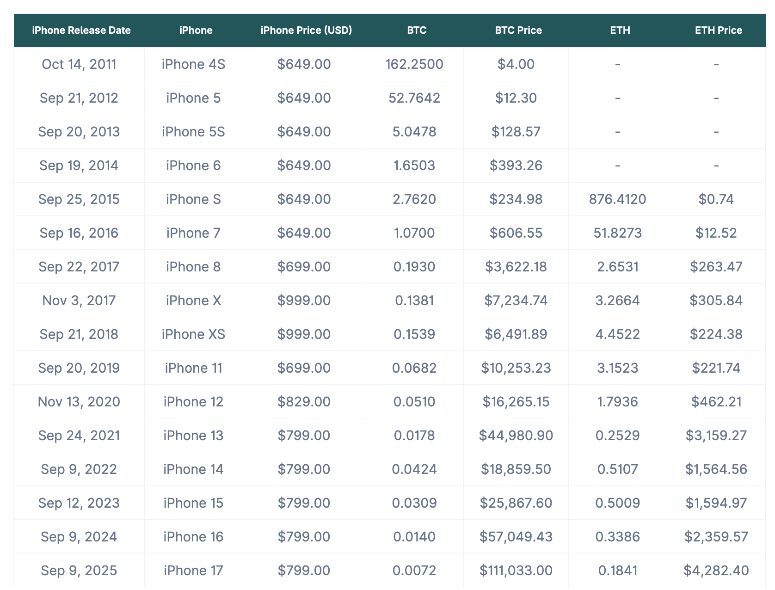Select the iPhone X cell
This screenshot has width=775, height=590.
[194, 301]
